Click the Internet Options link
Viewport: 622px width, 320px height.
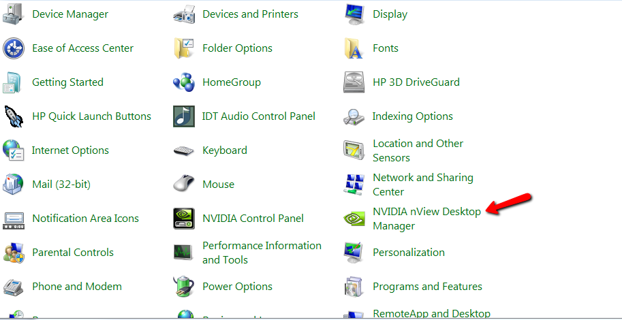pos(70,150)
